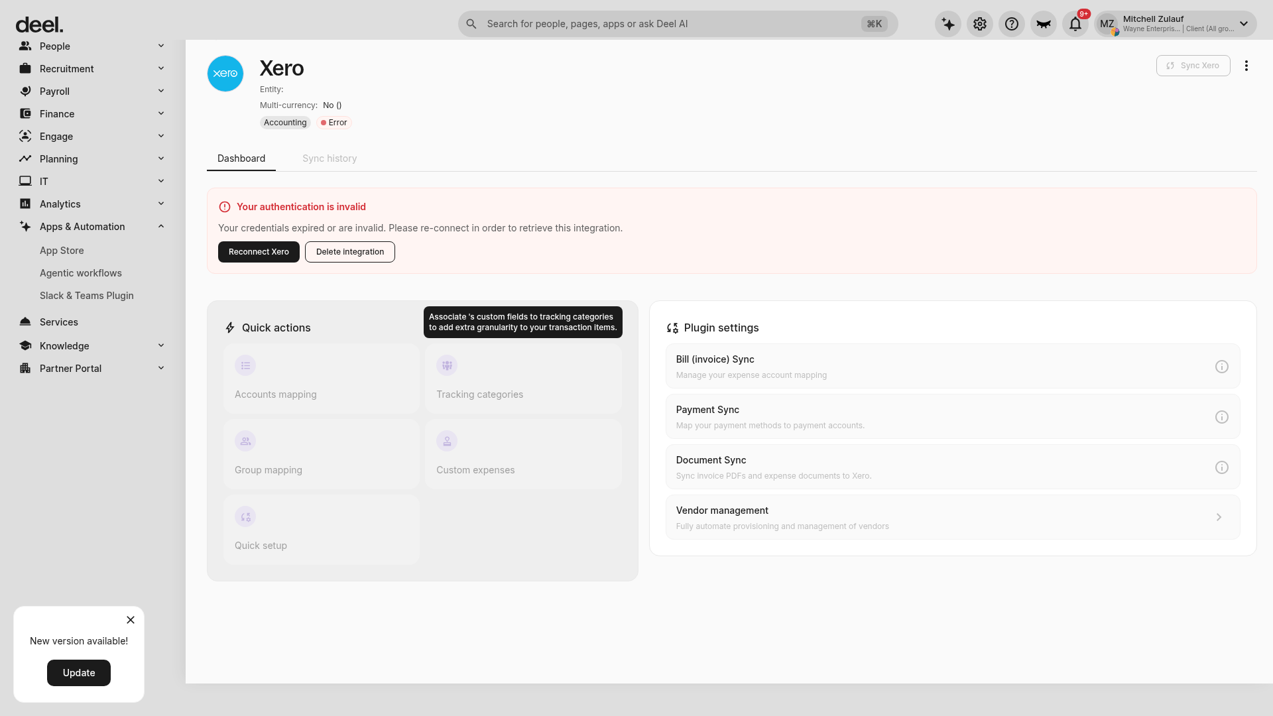Click the Group mapping label
The image size is (1273, 716).
(x=269, y=470)
